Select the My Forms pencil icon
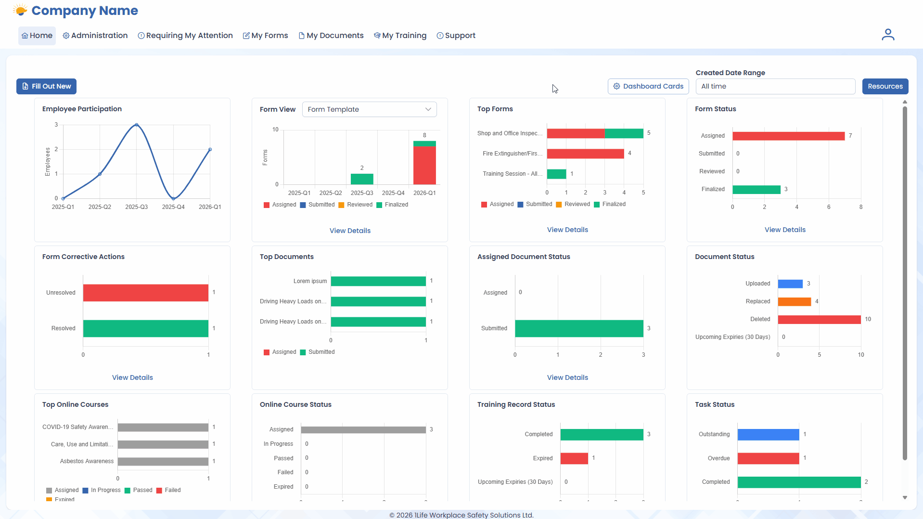The height and width of the screenshot is (519, 923). coord(246,35)
